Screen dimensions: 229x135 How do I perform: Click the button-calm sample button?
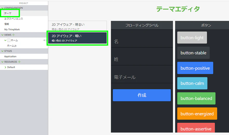tap(192, 83)
